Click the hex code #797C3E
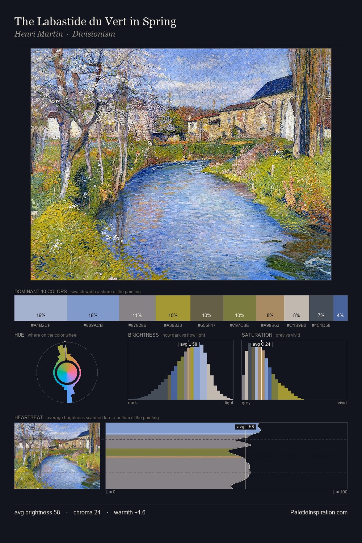 pyautogui.click(x=240, y=325)
